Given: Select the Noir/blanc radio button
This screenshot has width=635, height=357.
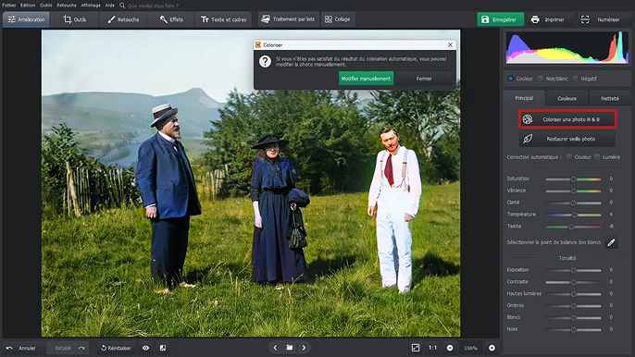Looking at the screenshot, I should tap(541, 79).
